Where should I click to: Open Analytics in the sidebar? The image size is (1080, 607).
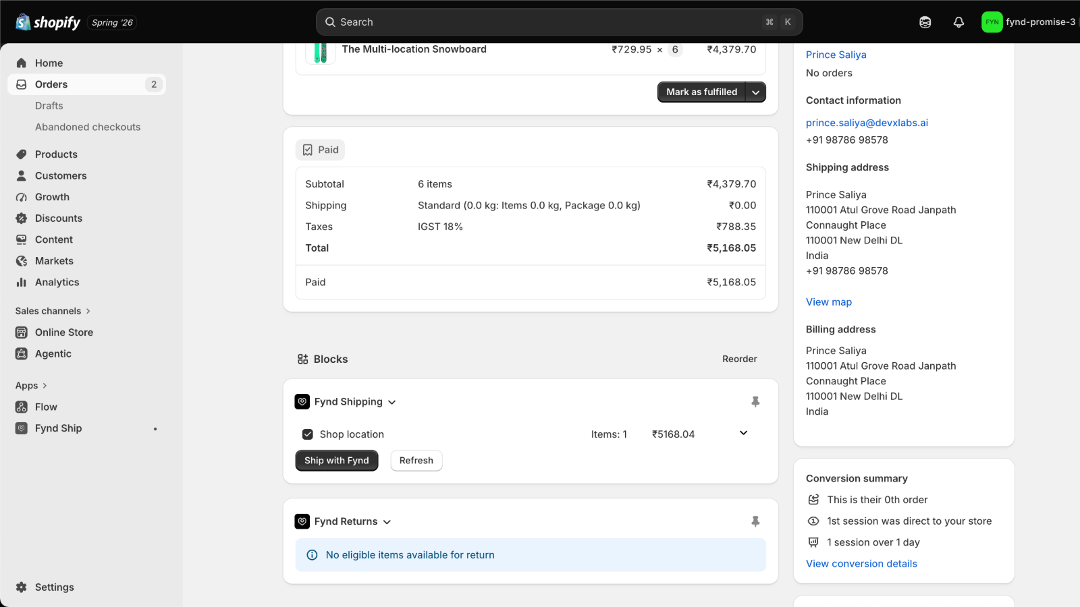point(57,282)
